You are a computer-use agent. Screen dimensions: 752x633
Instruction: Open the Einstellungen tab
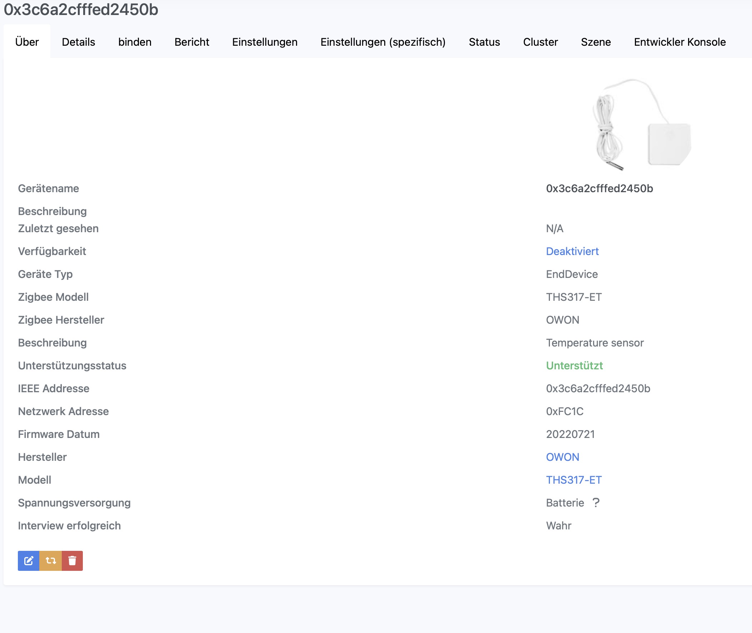click(x=265, y=42)
